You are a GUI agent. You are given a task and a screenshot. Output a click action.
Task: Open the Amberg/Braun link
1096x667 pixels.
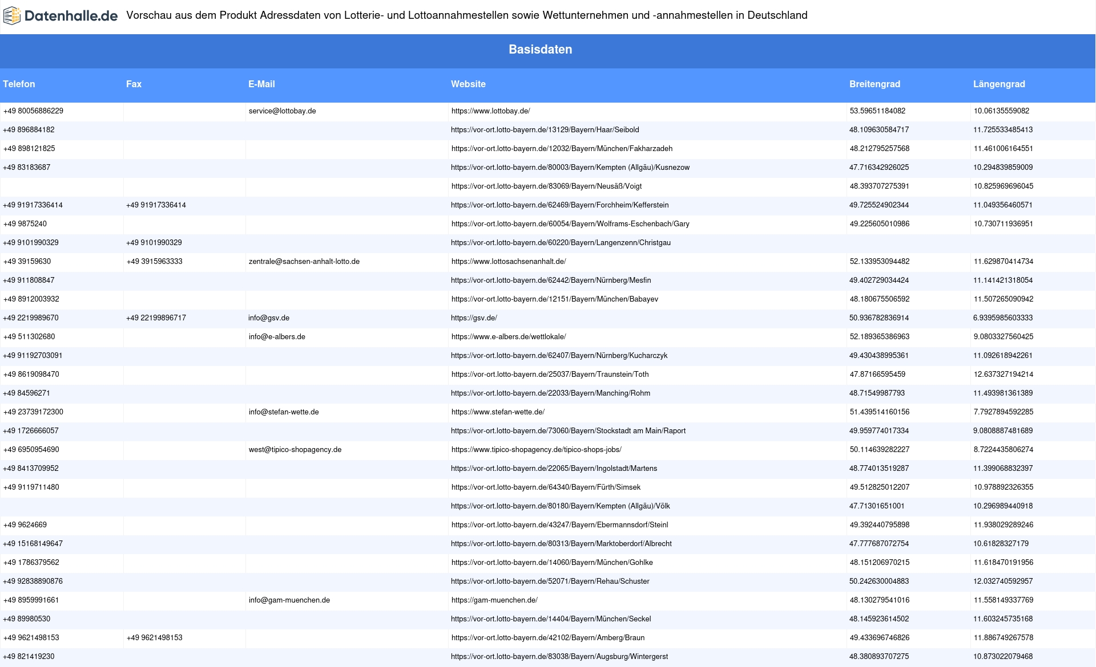tap(548, 638)
